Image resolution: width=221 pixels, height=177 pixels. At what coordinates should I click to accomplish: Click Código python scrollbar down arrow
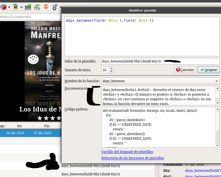pos(217,145)
